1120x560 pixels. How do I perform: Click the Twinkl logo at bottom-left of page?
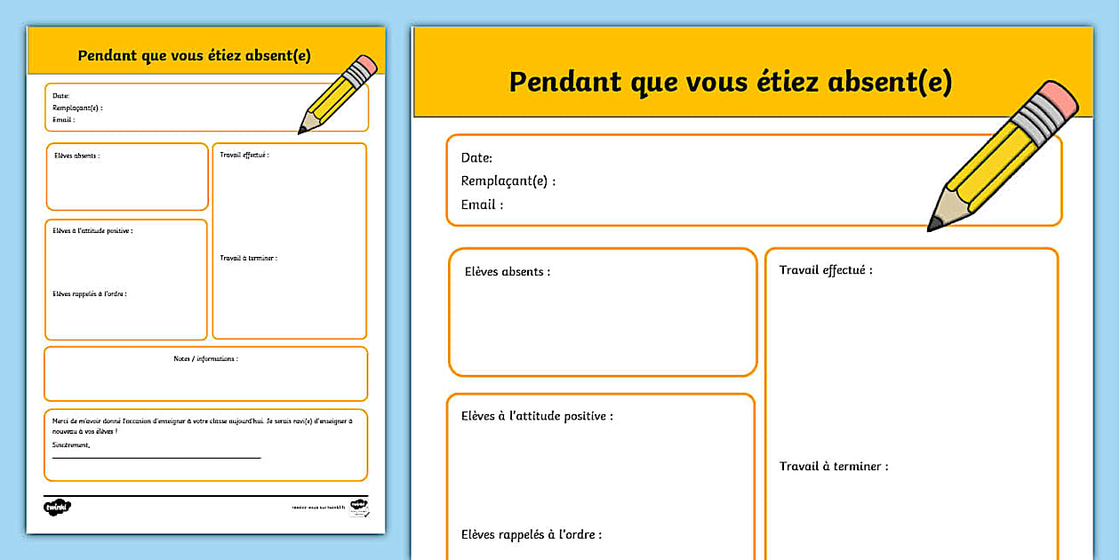click(57, 507)
